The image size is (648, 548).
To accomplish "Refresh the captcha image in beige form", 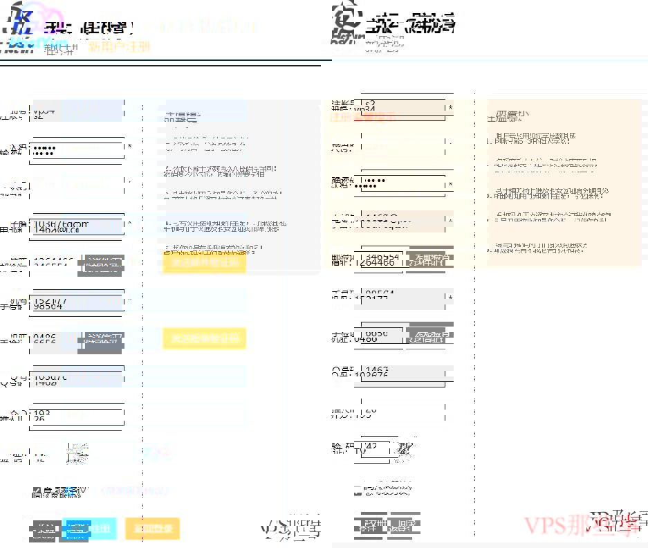I will point(405,449).
